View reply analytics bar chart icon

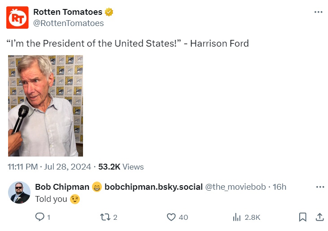(x=237, y=217)
